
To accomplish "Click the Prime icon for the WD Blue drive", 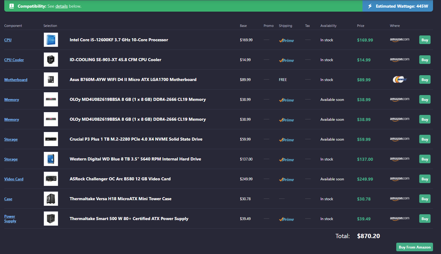I will point(286,160).
